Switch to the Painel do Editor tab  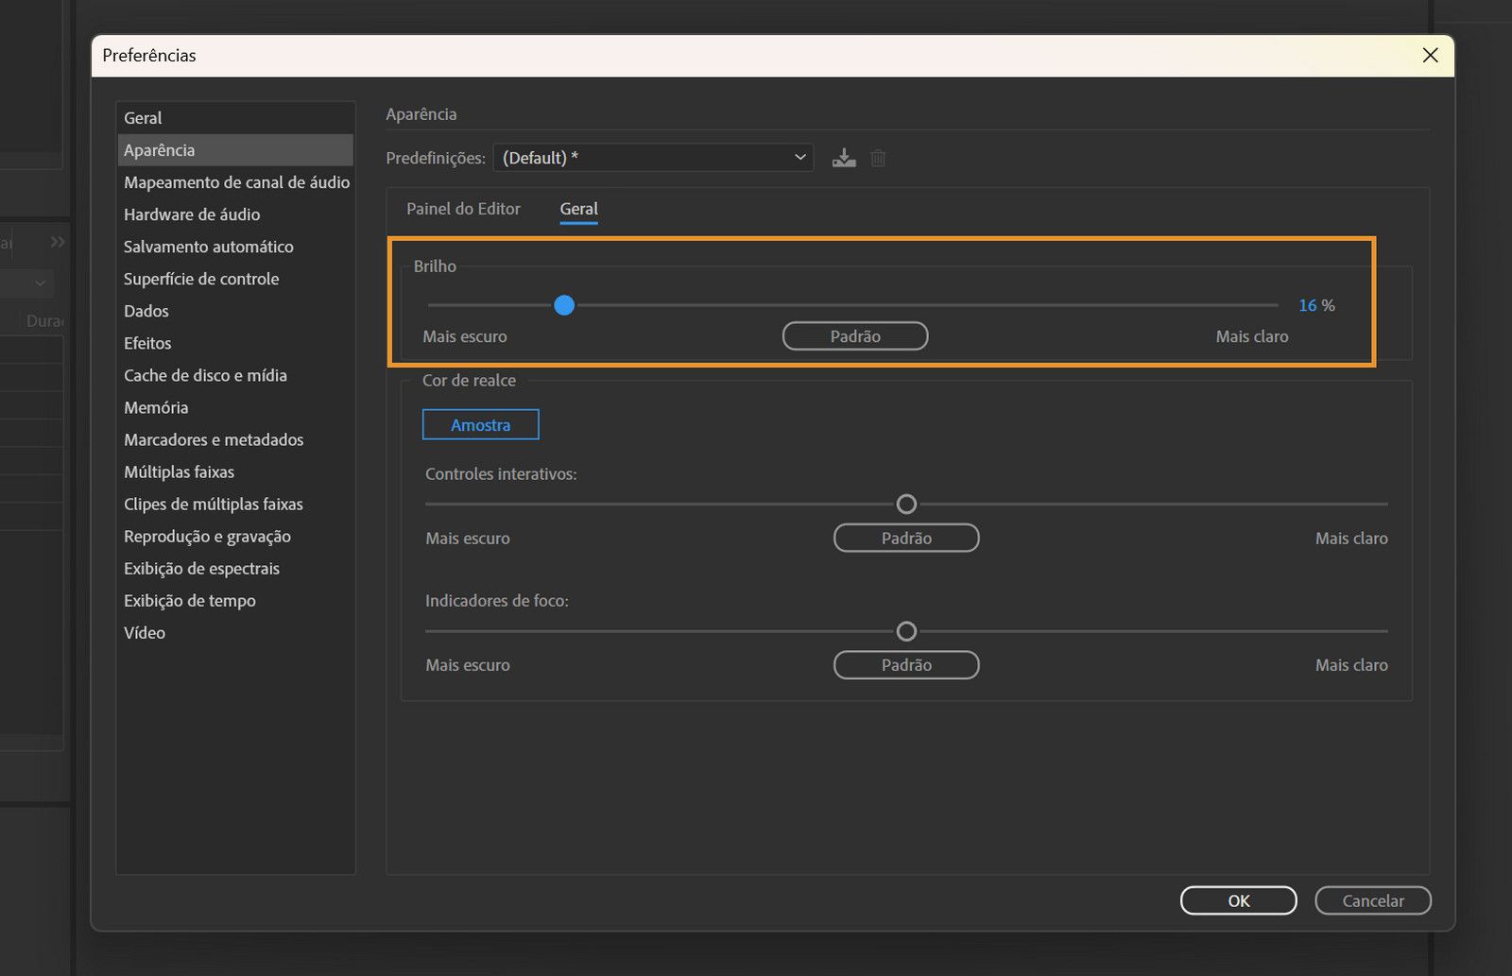point(463,209)
